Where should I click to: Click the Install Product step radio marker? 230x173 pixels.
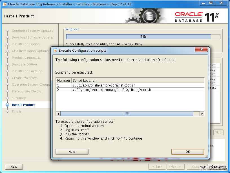[x=7, y=105]
